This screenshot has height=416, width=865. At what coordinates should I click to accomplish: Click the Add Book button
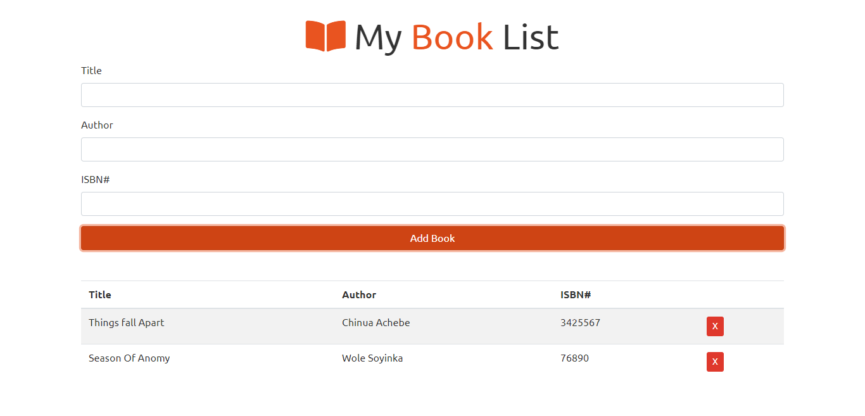432,238
